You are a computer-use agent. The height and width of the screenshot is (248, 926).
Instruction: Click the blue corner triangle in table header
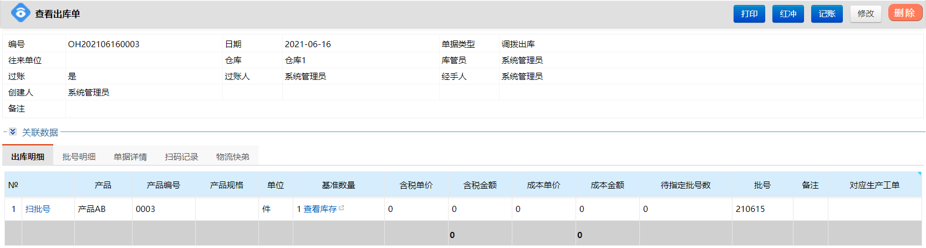pos(919,174)
